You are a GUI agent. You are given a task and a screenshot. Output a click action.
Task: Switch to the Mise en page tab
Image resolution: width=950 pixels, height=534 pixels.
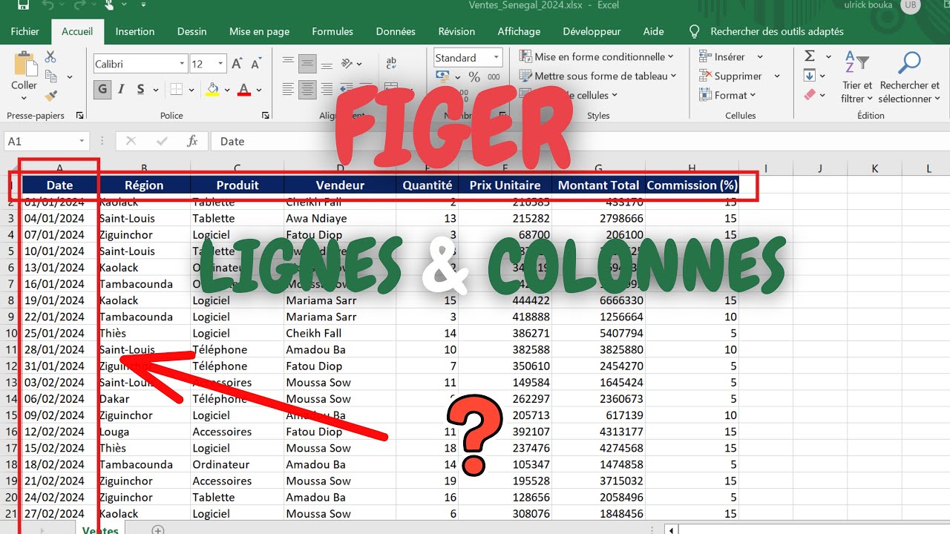[259, 31]
